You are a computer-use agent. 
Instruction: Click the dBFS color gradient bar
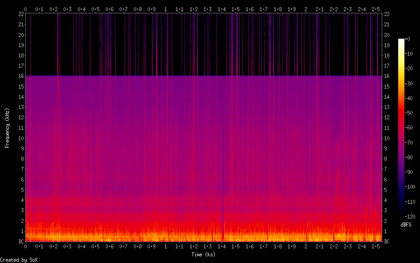401,127
